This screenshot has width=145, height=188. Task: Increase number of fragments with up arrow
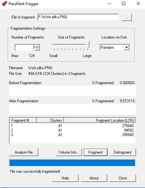[37, 46]
